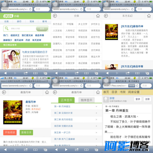The height and width of the screenshot is (153, 153).
Task: Tap the back arrow above the 开始阅读 button
Action: coord(4,92)
